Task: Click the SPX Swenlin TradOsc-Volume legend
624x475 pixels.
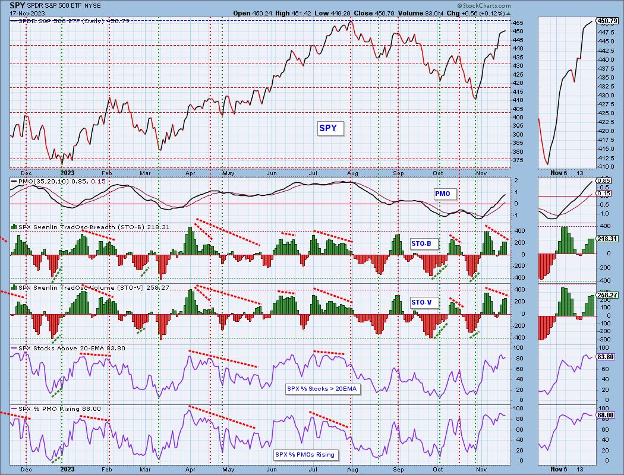Action: (x=90, y=287)
